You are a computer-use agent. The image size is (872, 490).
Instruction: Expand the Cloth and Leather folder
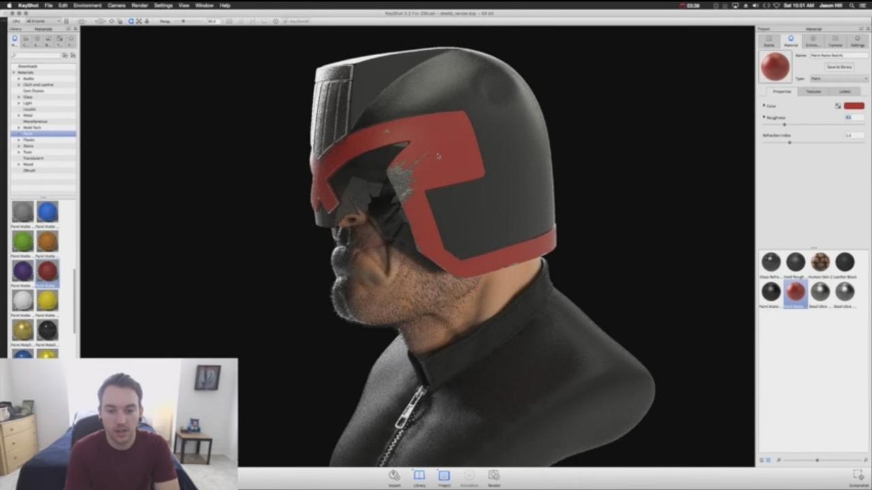pyautogui.click(x=19, y=85)
